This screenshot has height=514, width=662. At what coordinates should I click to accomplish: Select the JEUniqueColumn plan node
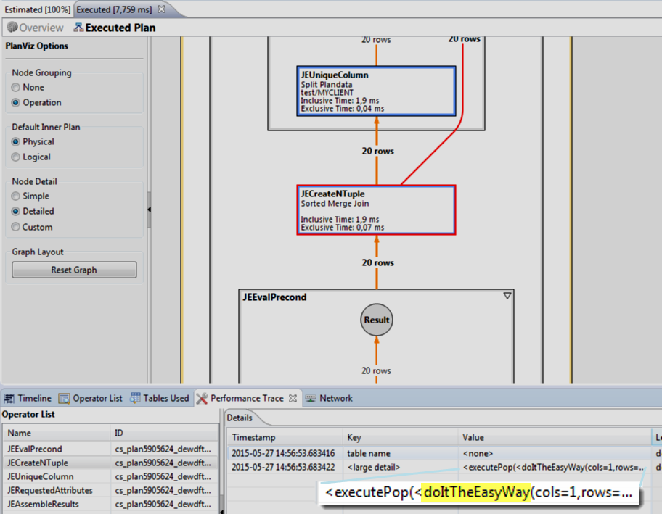pos(376,91)
